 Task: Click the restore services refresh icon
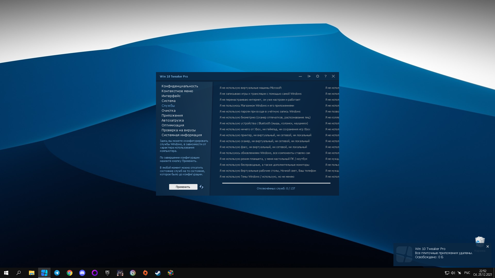[x=201, y=187]
